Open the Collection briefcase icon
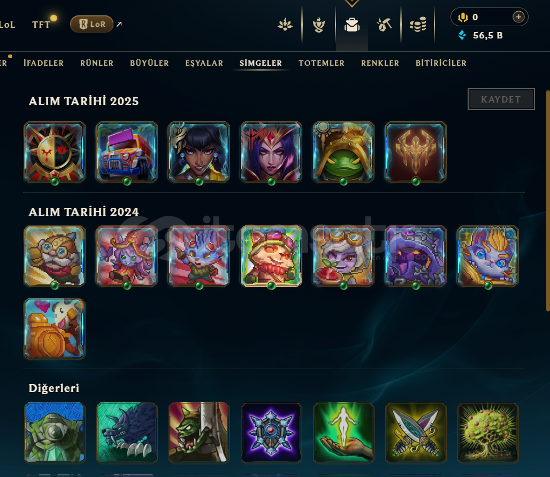Screen dimensions: 550x477 352,25
